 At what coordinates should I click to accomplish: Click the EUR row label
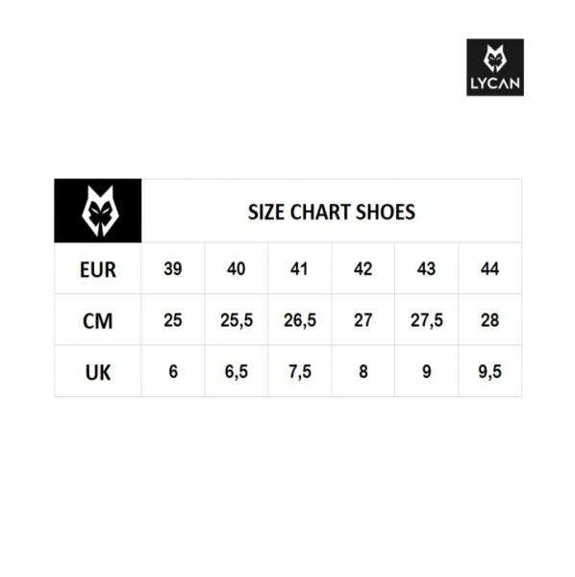point(98,269)
